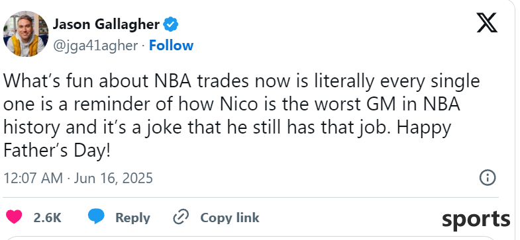This screenshot has width=520, height=240.
Task: Open the Jason Gallagher display name link
Action: 106,24
